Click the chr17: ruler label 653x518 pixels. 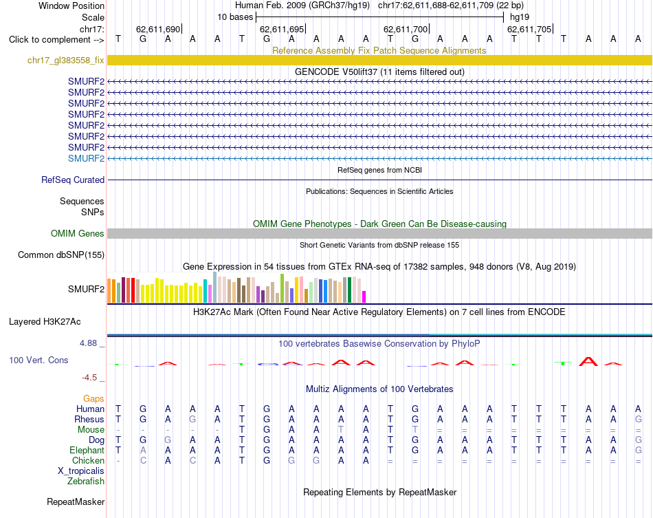coord(92,29)
